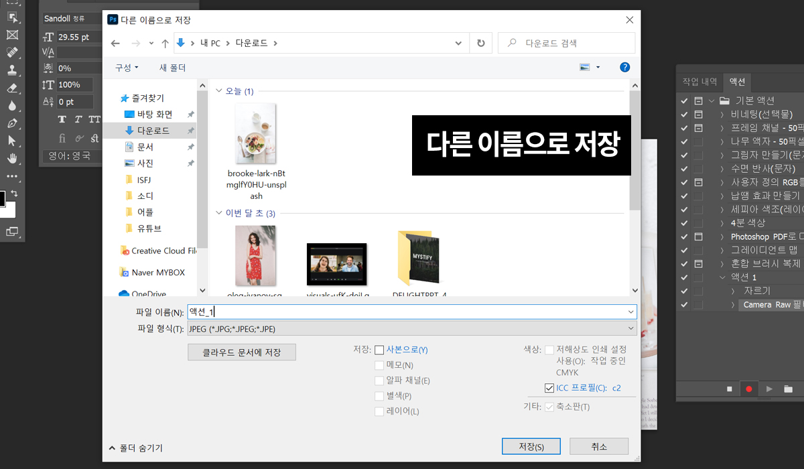Expand the 자르기 action step

click(733, 291)
